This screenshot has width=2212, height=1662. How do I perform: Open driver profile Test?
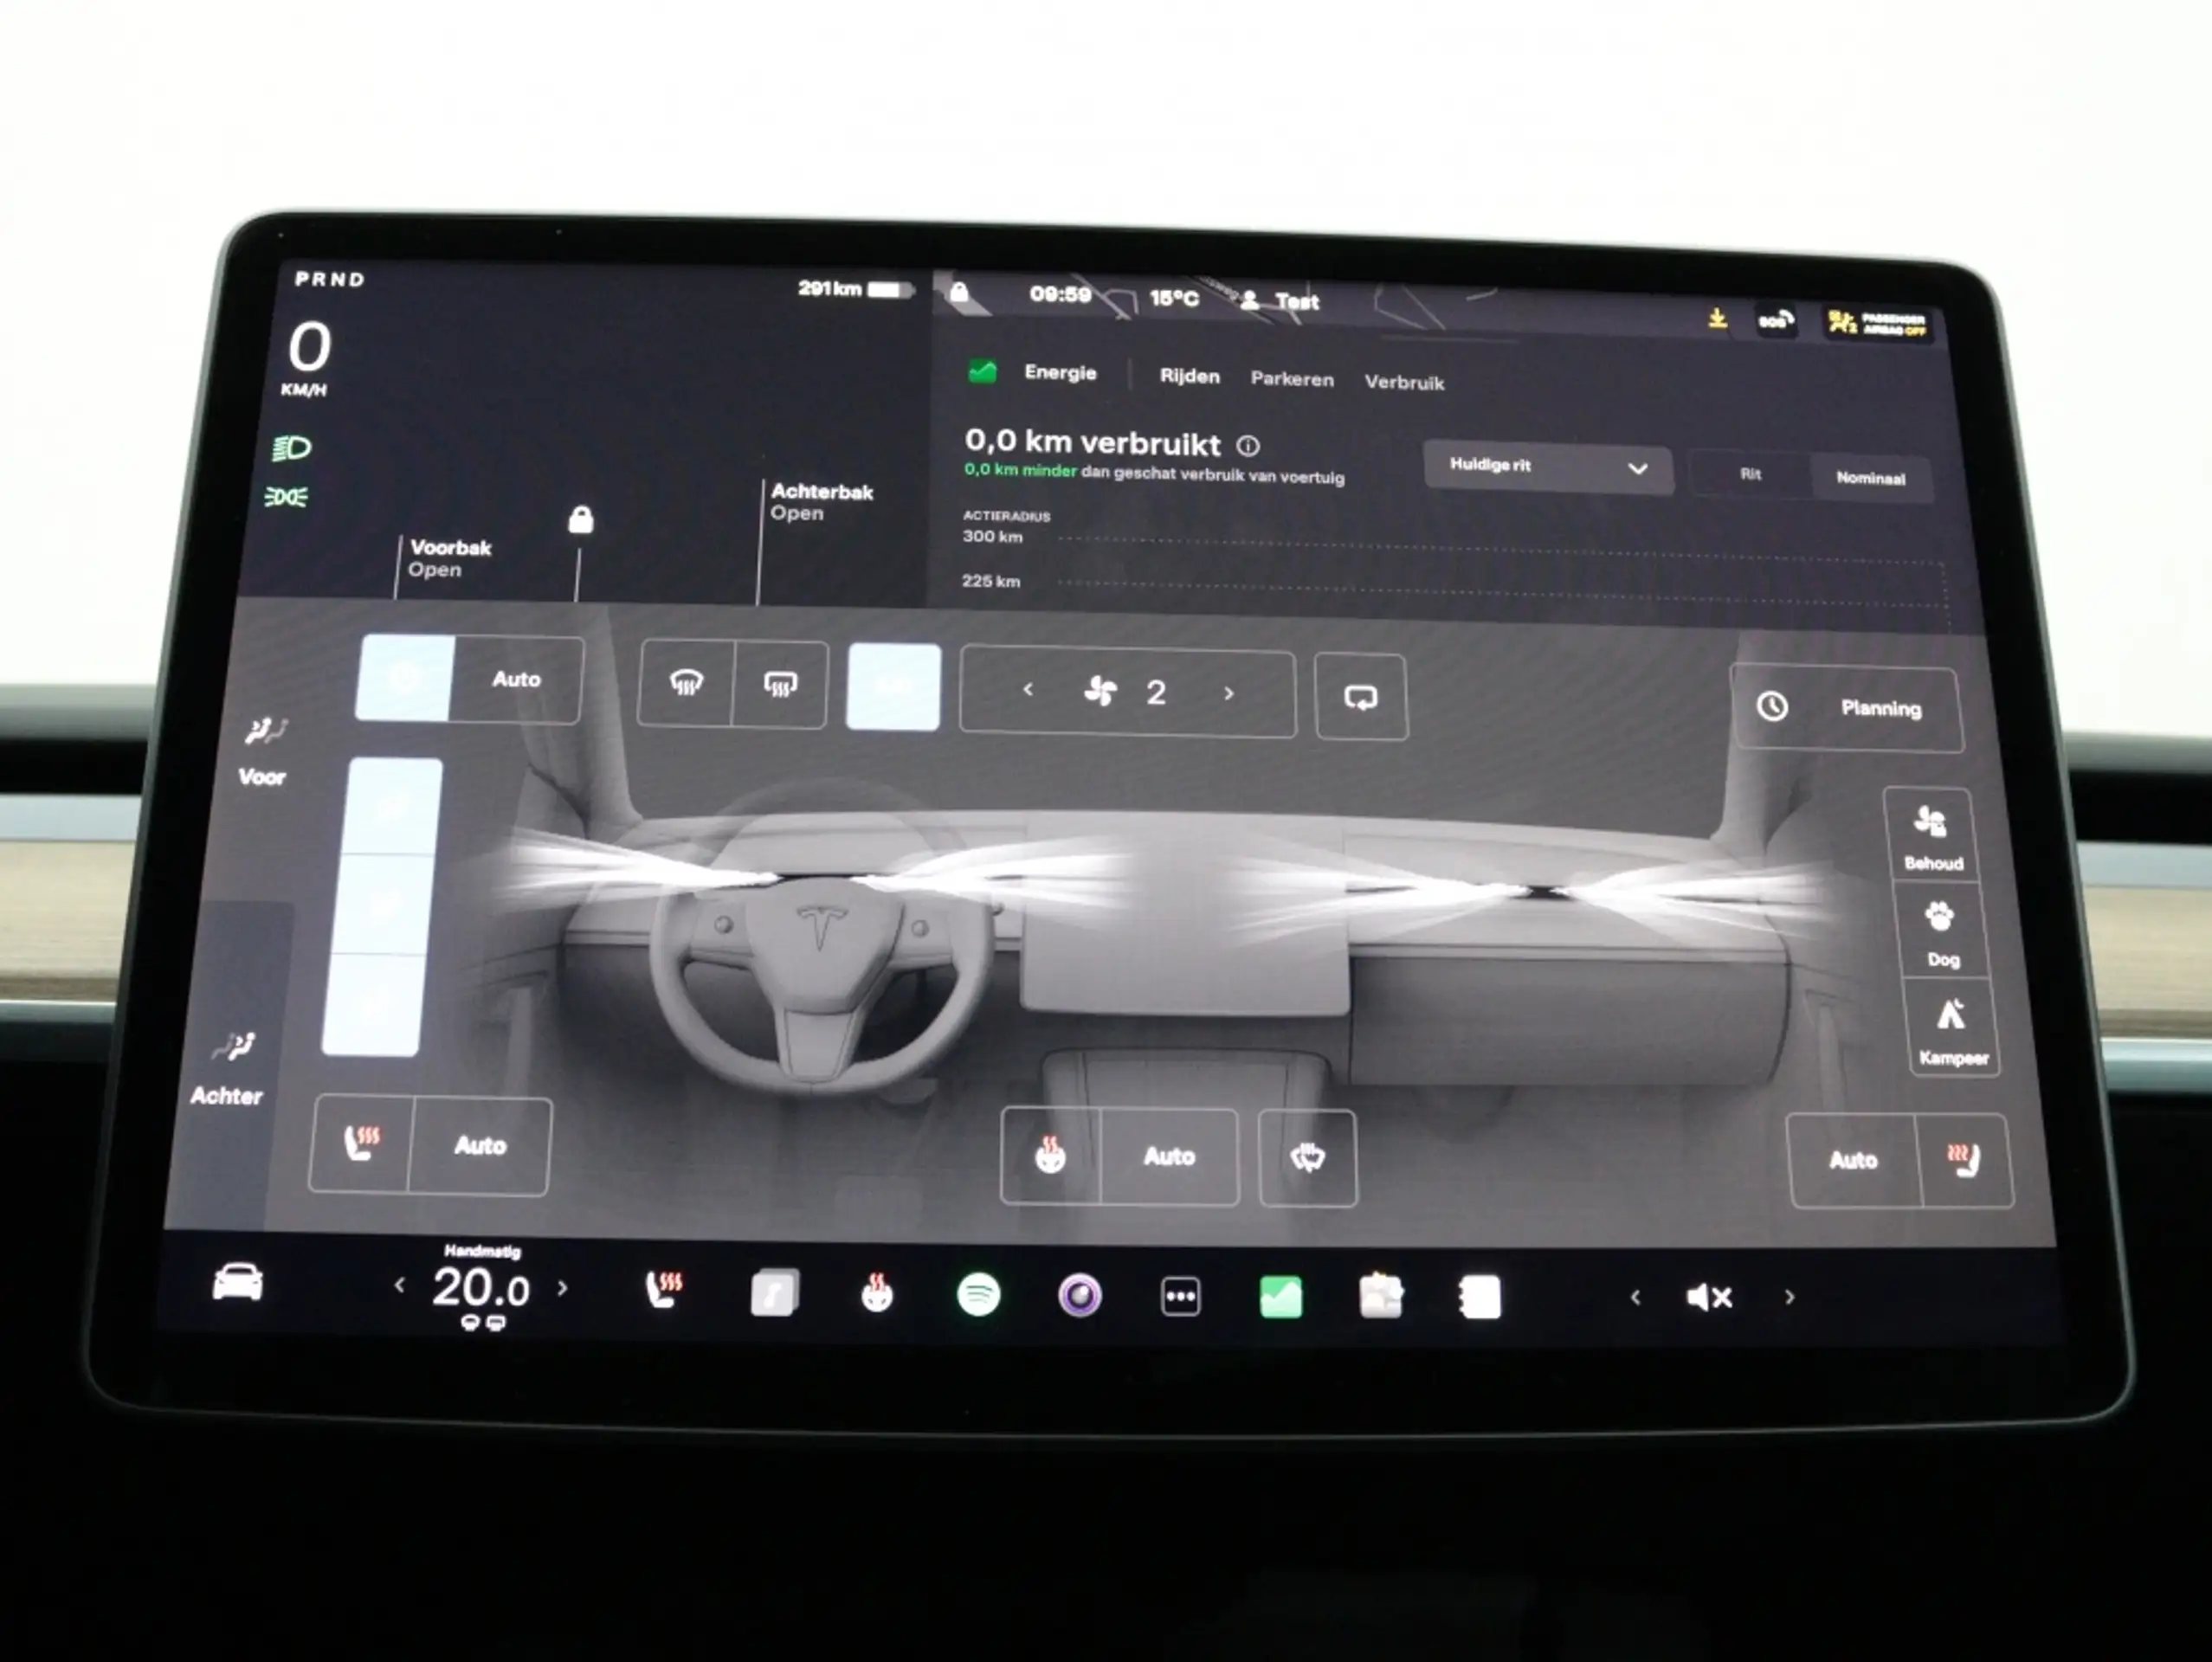(x=1280, y=300)
